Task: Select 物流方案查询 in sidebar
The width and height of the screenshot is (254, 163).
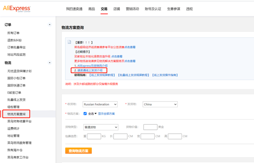Action: coord(16,114)
